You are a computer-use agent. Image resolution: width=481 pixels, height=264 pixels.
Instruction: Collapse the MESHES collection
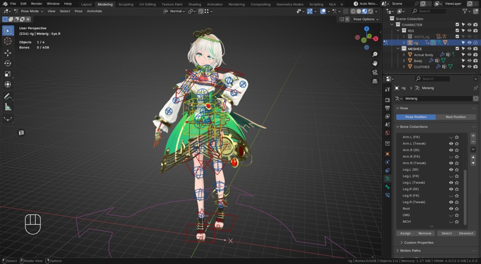pyautogui.click(x=398, y=49)
